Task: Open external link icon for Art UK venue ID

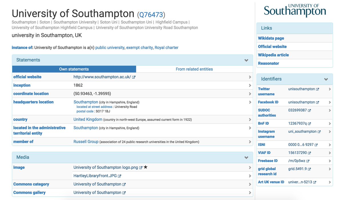Action: pyautogui.click(x=315, y=182)
